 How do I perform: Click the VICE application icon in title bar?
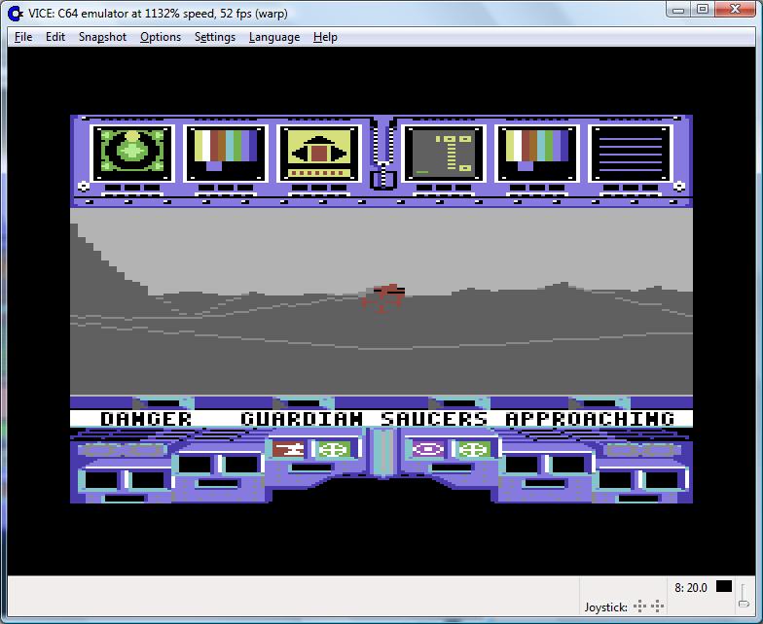click(x=16, y=14)
